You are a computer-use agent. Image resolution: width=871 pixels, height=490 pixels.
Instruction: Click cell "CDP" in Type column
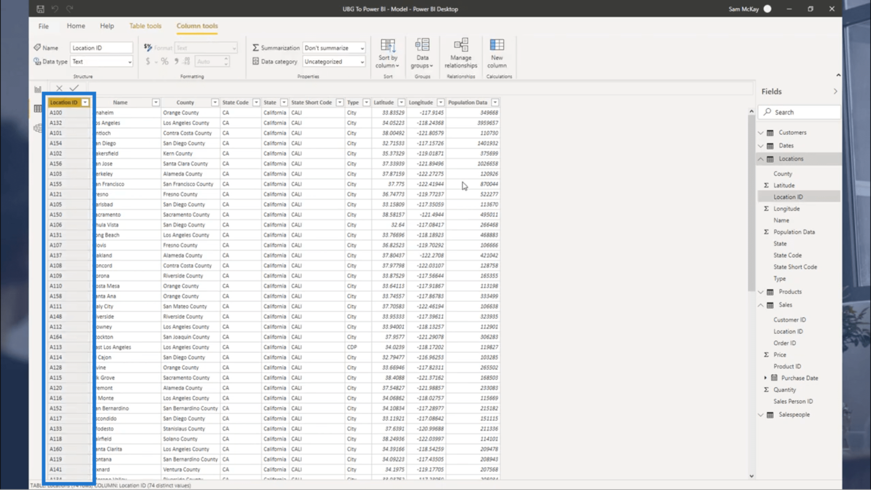point(352,347)
